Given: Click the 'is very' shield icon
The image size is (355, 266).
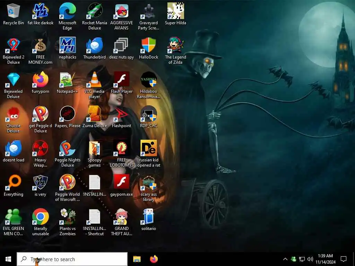Looking at the screenshot, I should 41,183.
